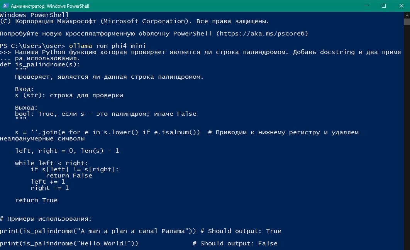410x250 pixels.
Task: Click the "right -= 1" line
Action: 49,188
